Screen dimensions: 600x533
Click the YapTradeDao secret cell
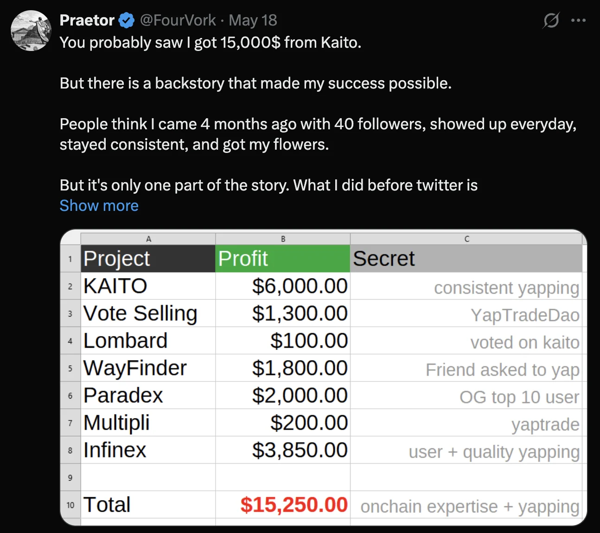(466, 313)
